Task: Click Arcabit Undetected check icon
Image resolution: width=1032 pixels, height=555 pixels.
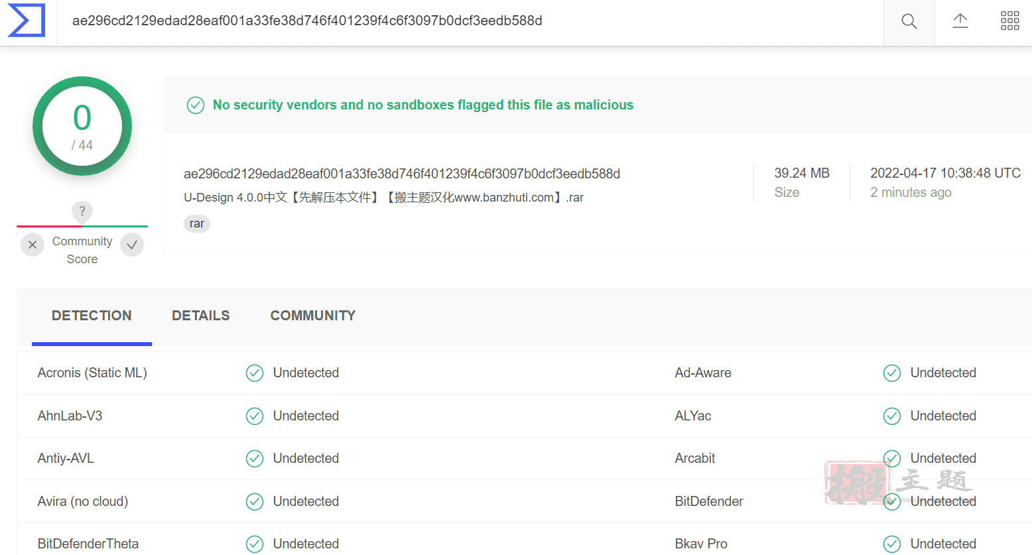Action: 892,458
